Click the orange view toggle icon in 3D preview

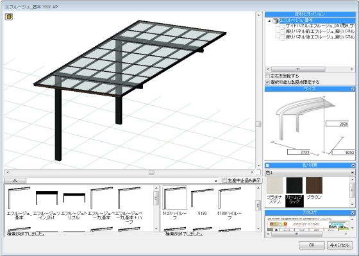(x=9, y=17)
